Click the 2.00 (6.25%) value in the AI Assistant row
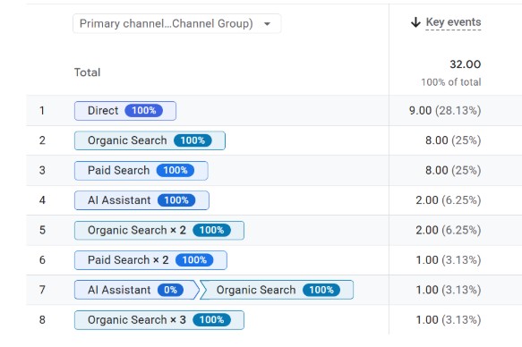The height and width of the screenshot is (347, 522). 449,200
